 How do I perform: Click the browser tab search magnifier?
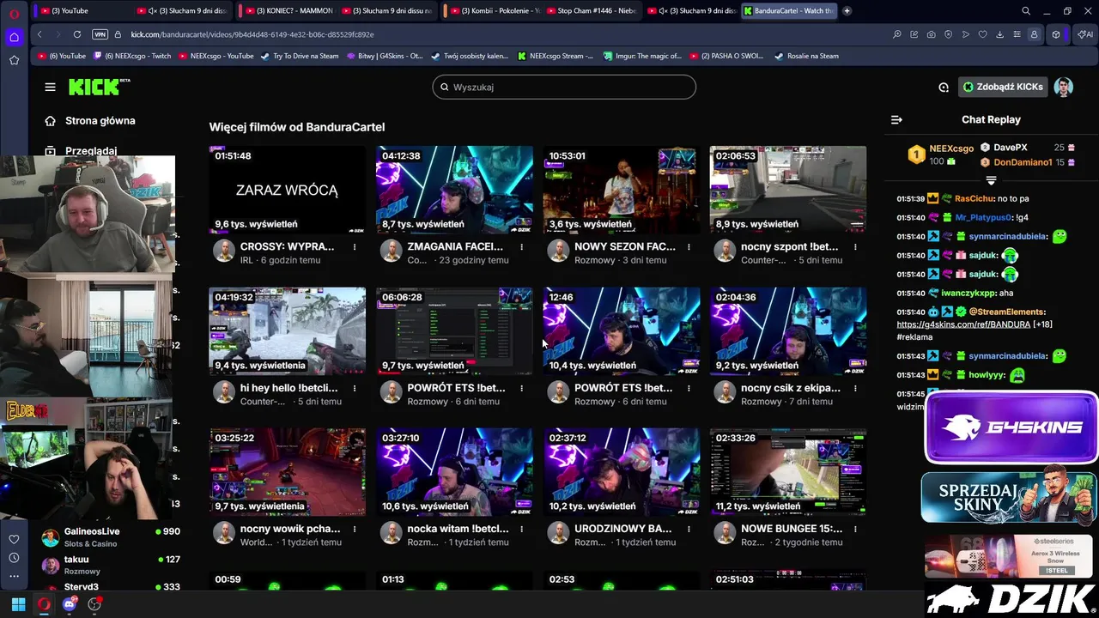pos(1026,11)
